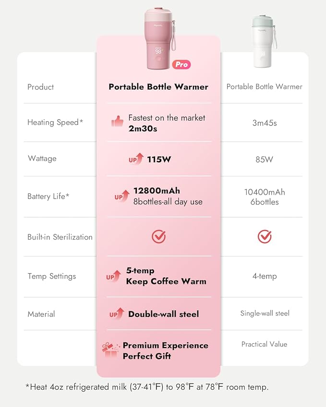
Task: Select the white bottle warmer image
Action: [x=262, y=42]
